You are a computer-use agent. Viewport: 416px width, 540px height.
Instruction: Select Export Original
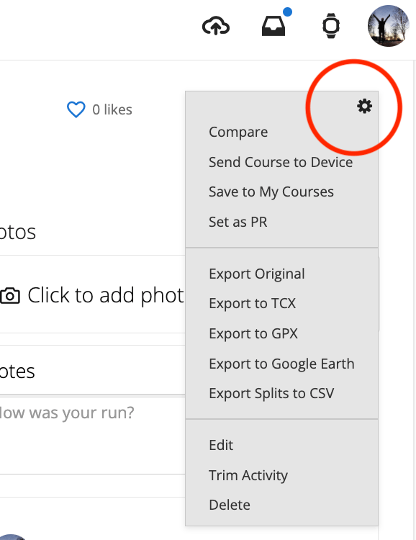click(256, 274)
